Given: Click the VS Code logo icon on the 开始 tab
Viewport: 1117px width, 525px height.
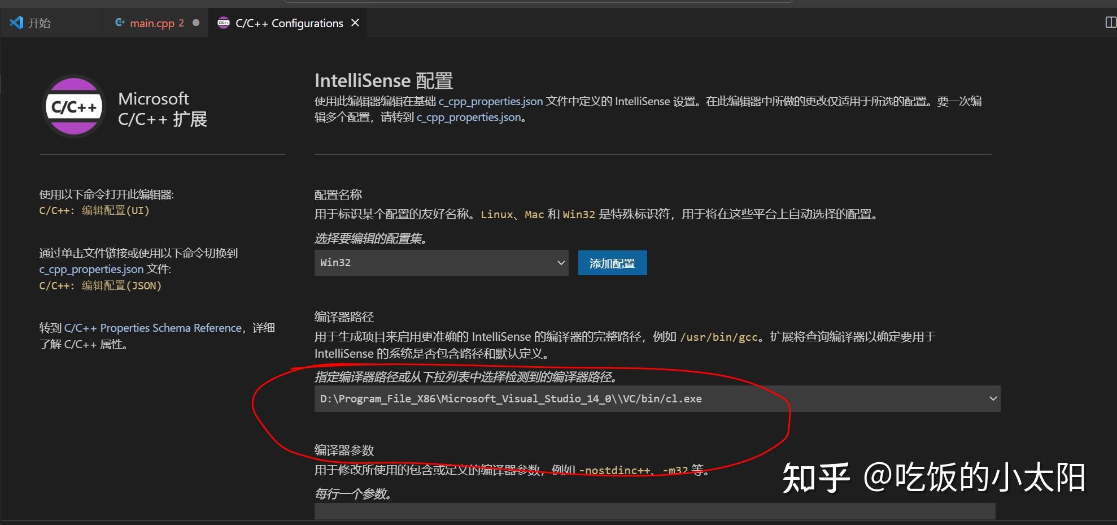Looking at the screenshot, I should 16,23.
